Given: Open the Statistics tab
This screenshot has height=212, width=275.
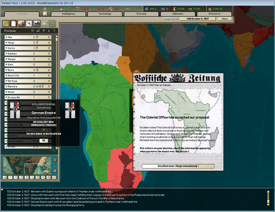Looking at the screenshot, I should click(214, 14).
